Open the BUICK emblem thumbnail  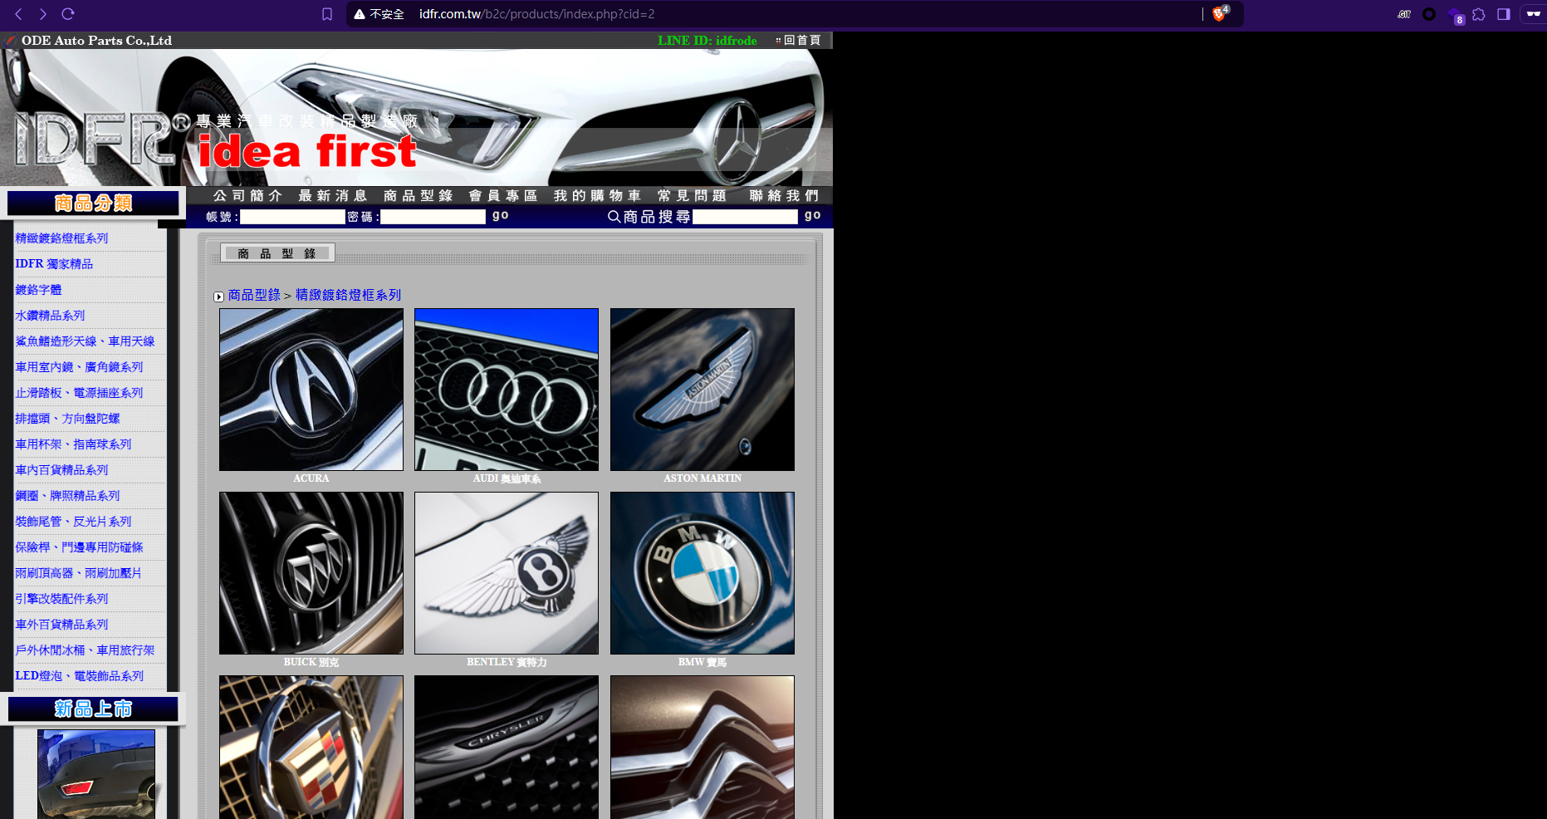(x=311, y=573)
